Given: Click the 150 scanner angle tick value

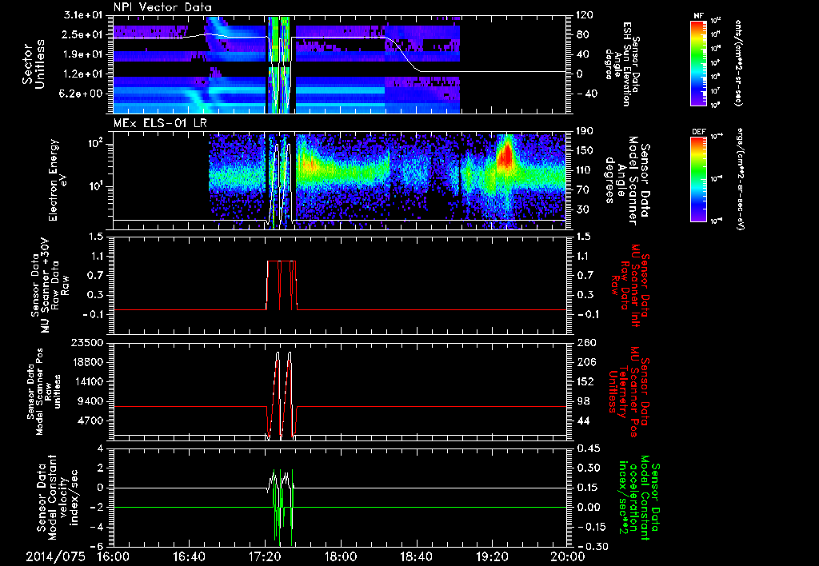Looking at the screenshot, I should (x=585, y=151).
